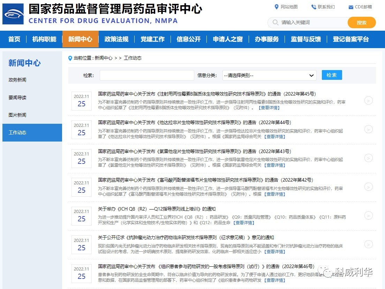Click the breadcrumb location pin icon
The image size is (385, 289).
[70, 58]
